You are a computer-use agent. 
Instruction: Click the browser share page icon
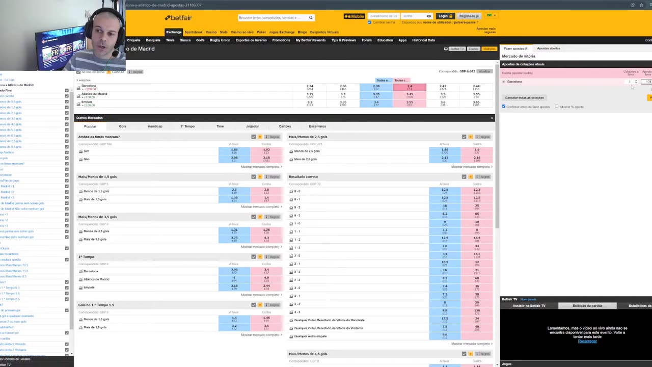pos(633,5)
